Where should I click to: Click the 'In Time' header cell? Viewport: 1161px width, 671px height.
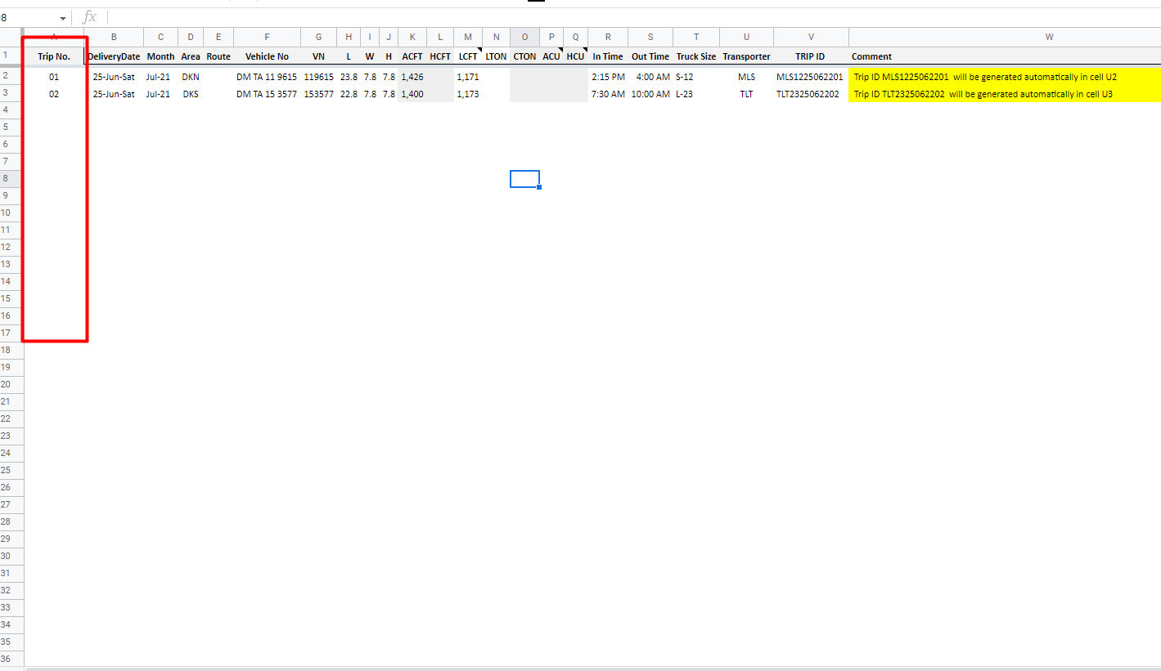coord(608,56)
